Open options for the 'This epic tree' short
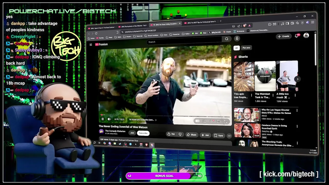The width and height of the screenshot is (329, 185). pos(251,95)
